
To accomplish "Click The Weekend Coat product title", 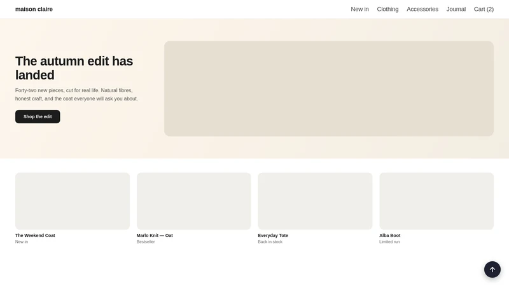I will [x=35, y=235].
